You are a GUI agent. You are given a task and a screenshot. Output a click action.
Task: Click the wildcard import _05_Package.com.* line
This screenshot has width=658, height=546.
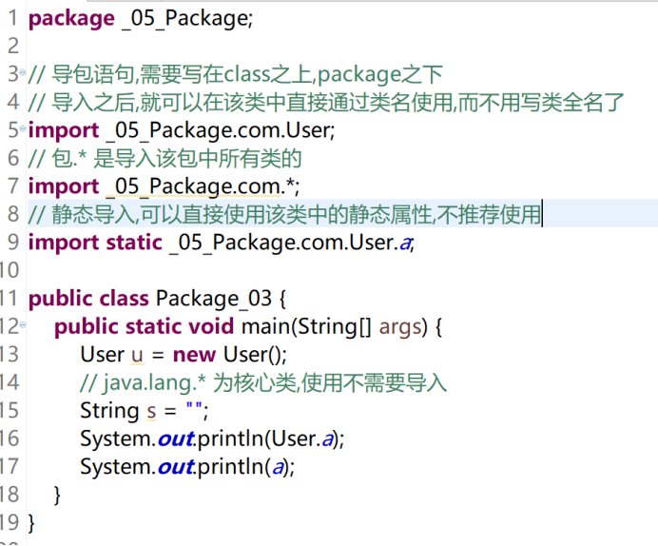point(164,186)
